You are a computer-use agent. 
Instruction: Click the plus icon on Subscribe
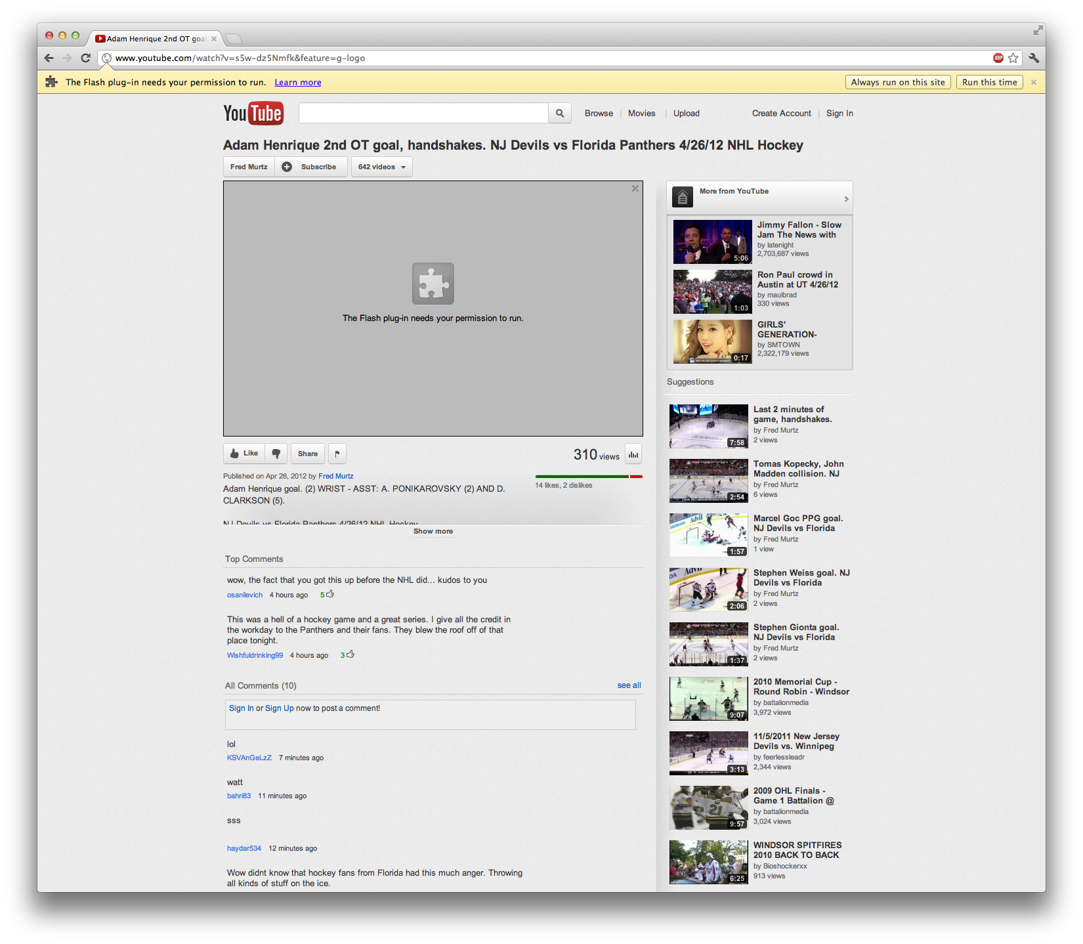click(287, 167)
